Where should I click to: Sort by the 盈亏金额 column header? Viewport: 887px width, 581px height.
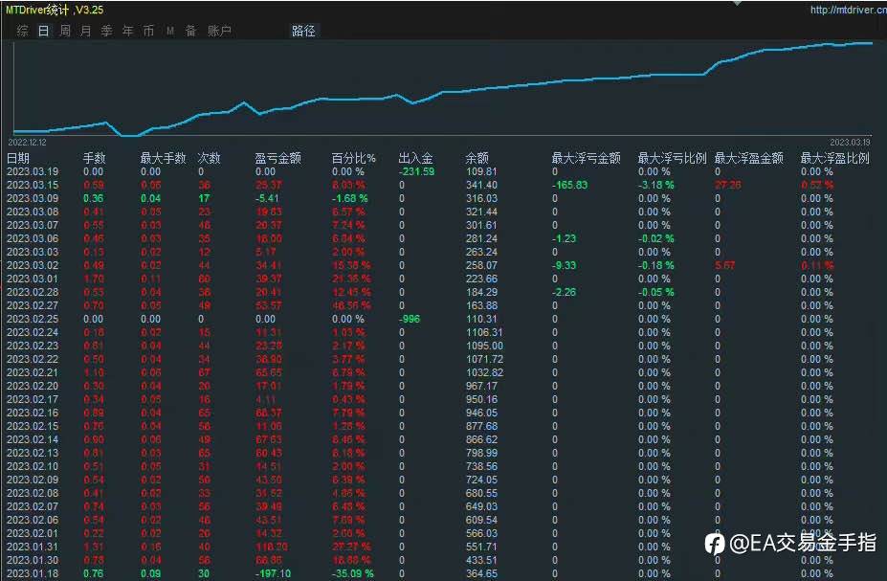(277, 158)
